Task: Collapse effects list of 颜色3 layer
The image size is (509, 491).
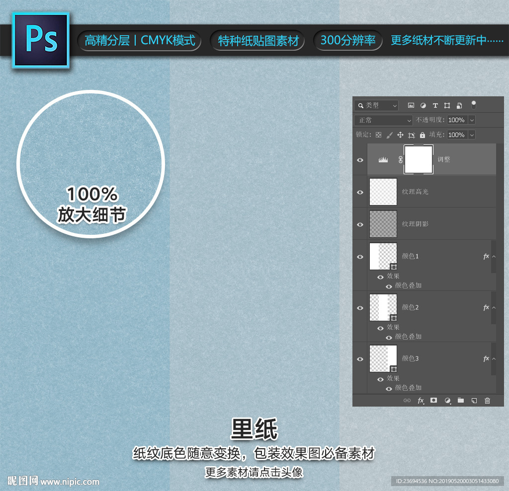Action: pyautogui.click(x=494, y=358)
